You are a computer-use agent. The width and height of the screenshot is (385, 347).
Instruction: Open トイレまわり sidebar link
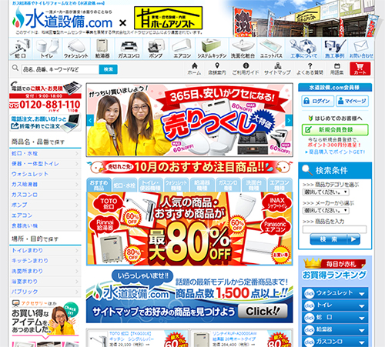[x=45, y=250]
